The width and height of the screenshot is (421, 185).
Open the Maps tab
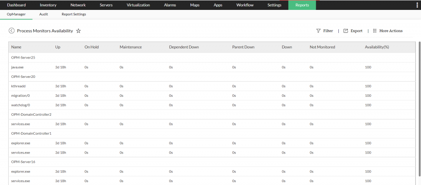[x=195, y=5]
